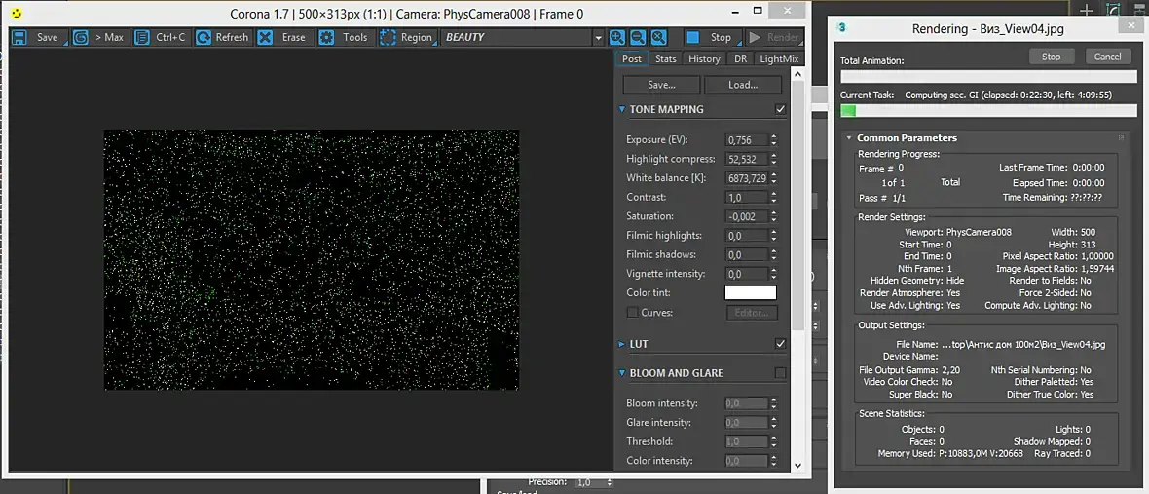This screenshot has height=494, width=1149.
Task: Click the Curves Editor... button
Action: click(x=751, y=313)
